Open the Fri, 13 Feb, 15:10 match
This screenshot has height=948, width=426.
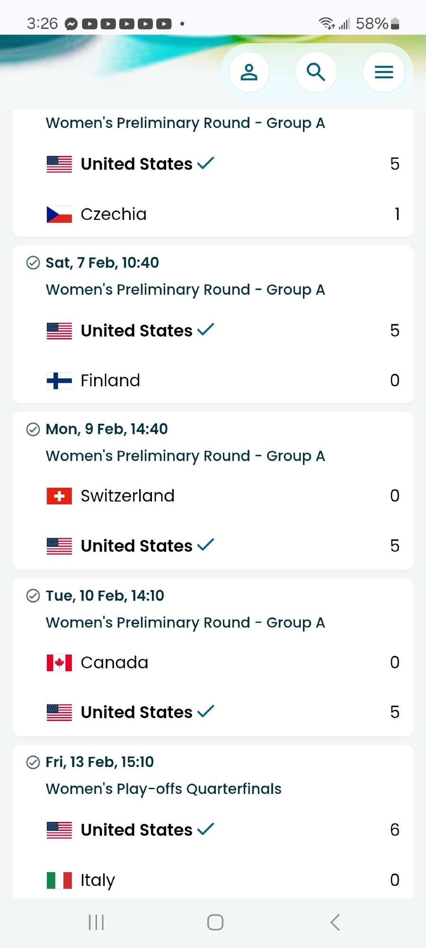pos(99,762)
